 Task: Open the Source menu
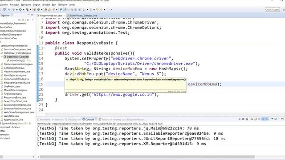pyautogui.click(x=4, y=4)
